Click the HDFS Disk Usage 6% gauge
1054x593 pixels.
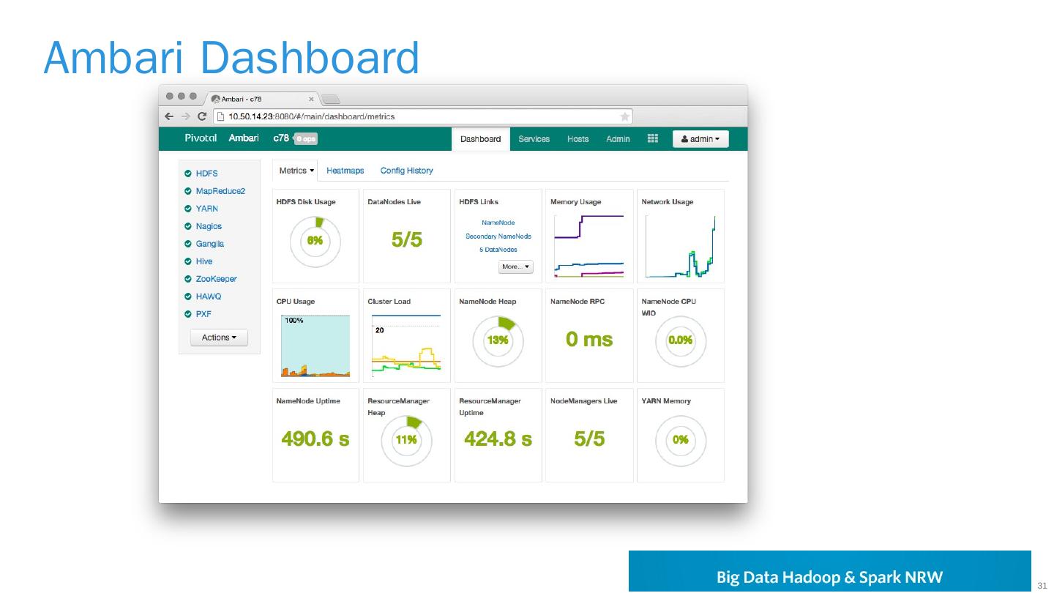tap(315, 241)
